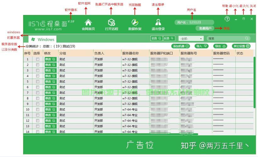258x157 pixels.
Task: Click 修改 edit button in row 11
Action: 50,115
